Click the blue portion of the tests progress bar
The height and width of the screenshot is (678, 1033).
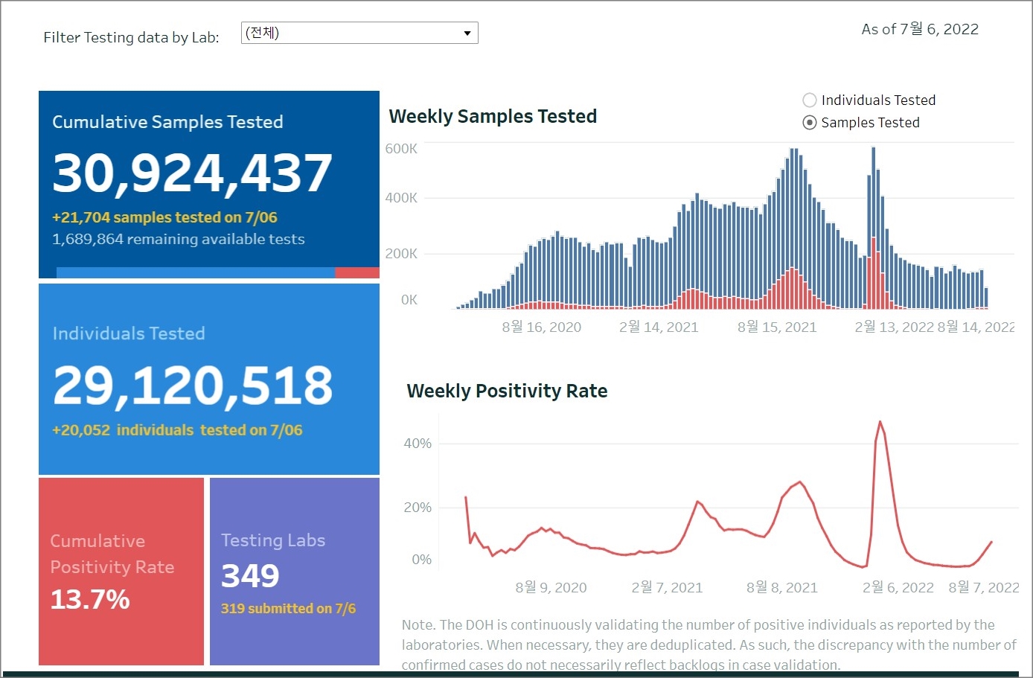[x=196, y=273]
